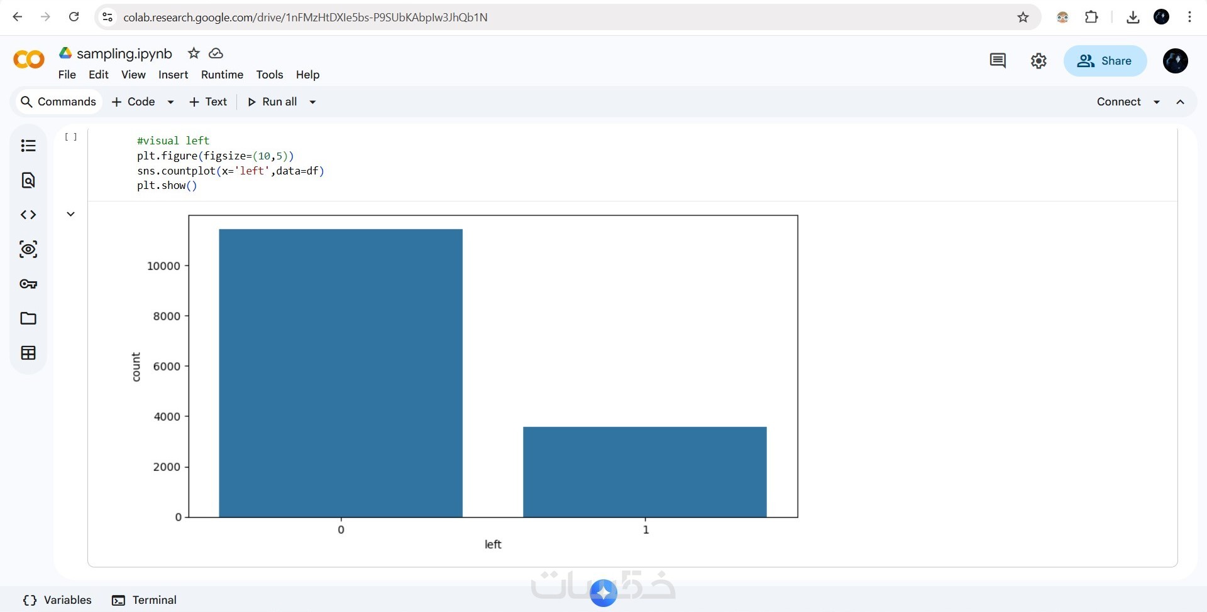Open the Commands search button
Viewport: 1207px width, 612px height.
coord(58,102)
